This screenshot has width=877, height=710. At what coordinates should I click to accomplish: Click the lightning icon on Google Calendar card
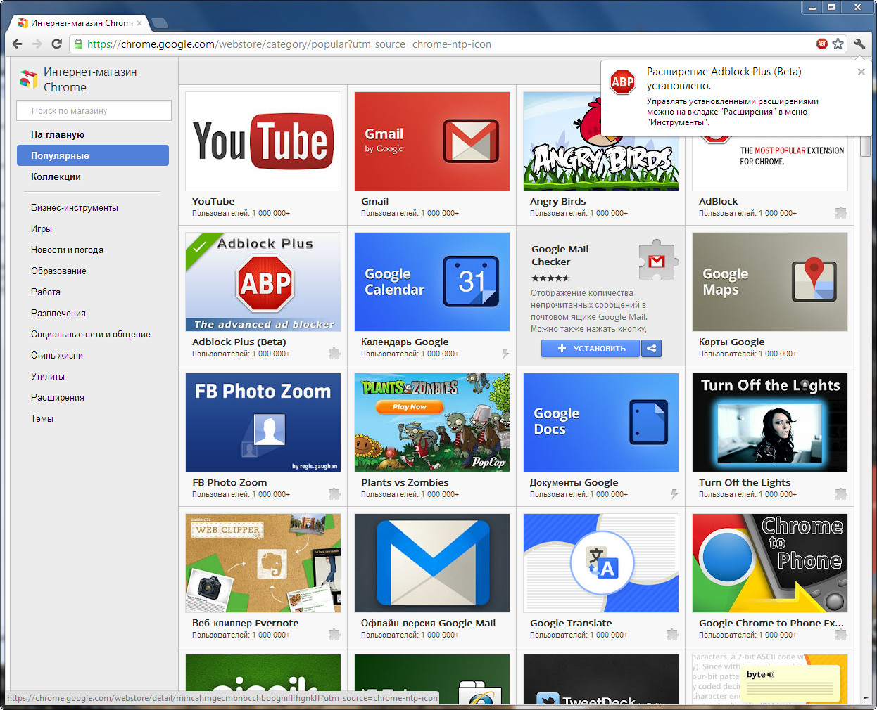click(505, 353)
